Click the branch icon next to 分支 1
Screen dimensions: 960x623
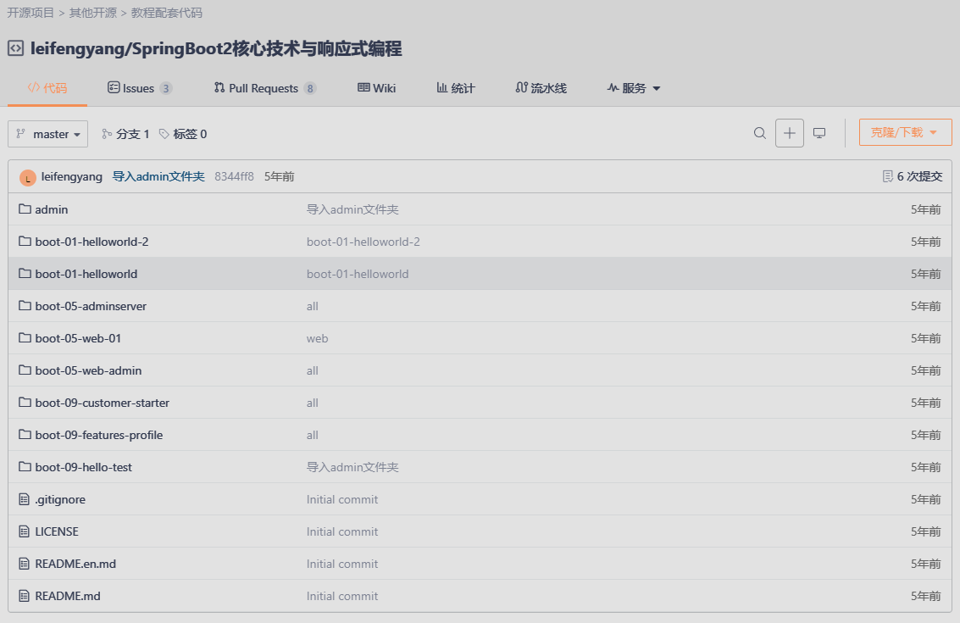coord(107,134)
